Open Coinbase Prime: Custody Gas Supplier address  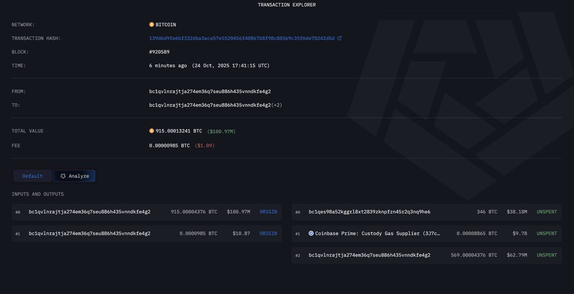click(378, 234)
